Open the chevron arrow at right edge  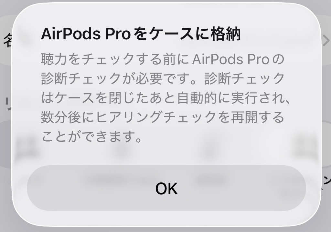(326, 40)
